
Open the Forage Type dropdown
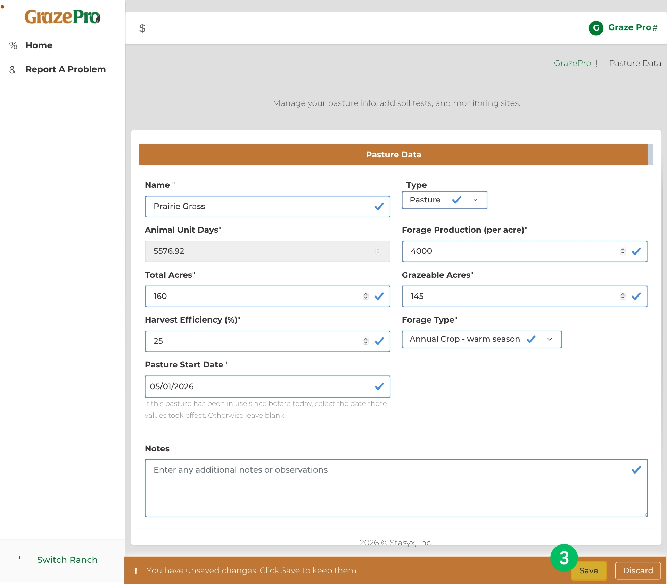(481, 339)
